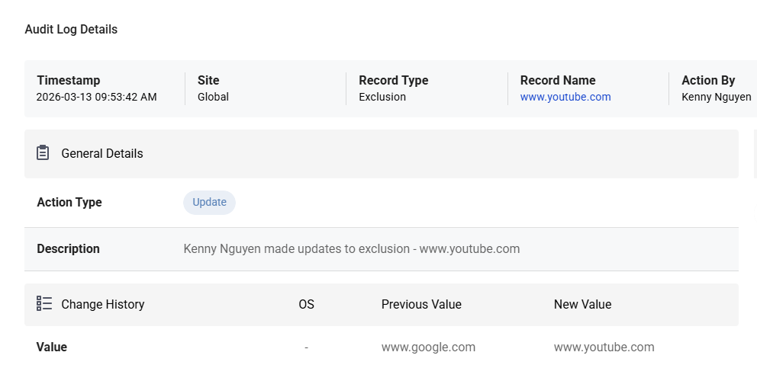Click the description text about exclusion updates
Image resolution: width=757 pixels, height=365 pixels.
tap(352, 249)
